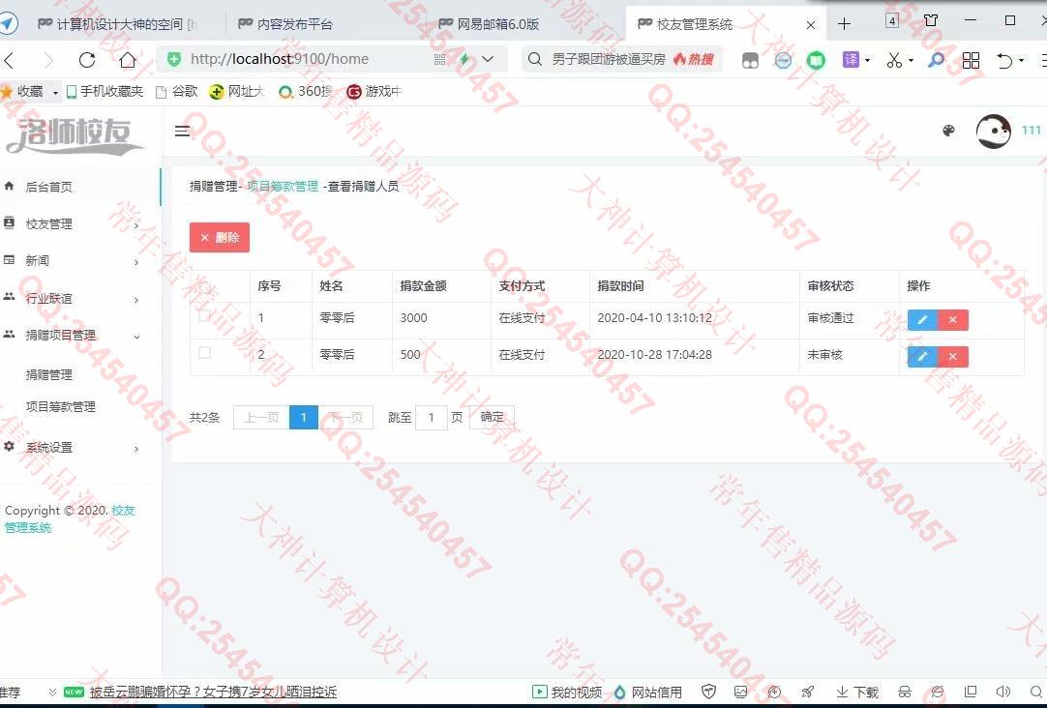The width and height of the screenshot is (1047, 708).
Task: Open a new browser tab with plus
Action: point(844,24)
